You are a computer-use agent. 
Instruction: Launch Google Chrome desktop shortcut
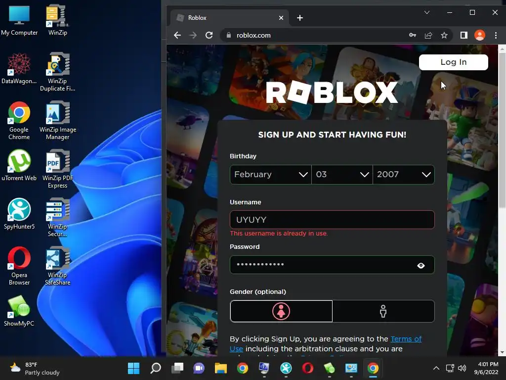point(19,121)
